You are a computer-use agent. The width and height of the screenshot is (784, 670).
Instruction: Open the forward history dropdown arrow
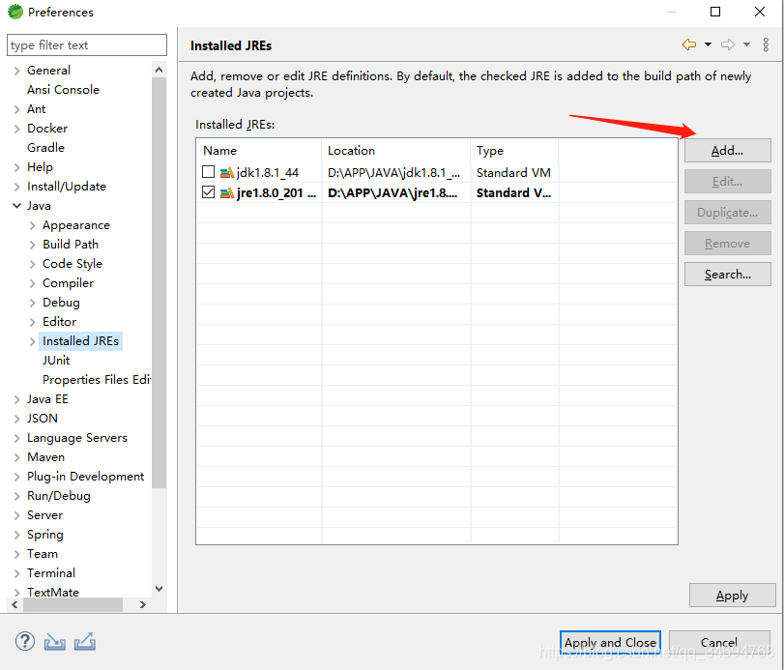[x=746, y=44]
